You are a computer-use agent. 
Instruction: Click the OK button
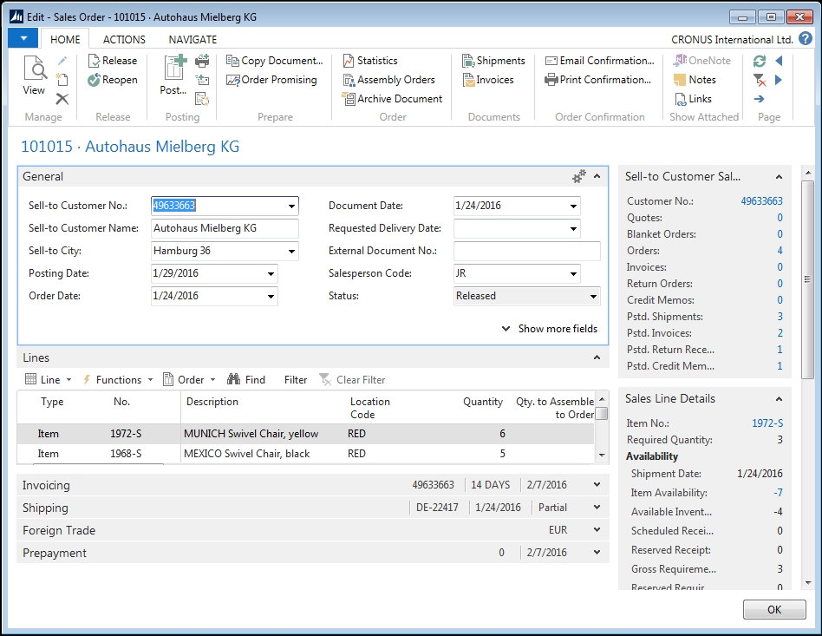[x=774, y=609]
